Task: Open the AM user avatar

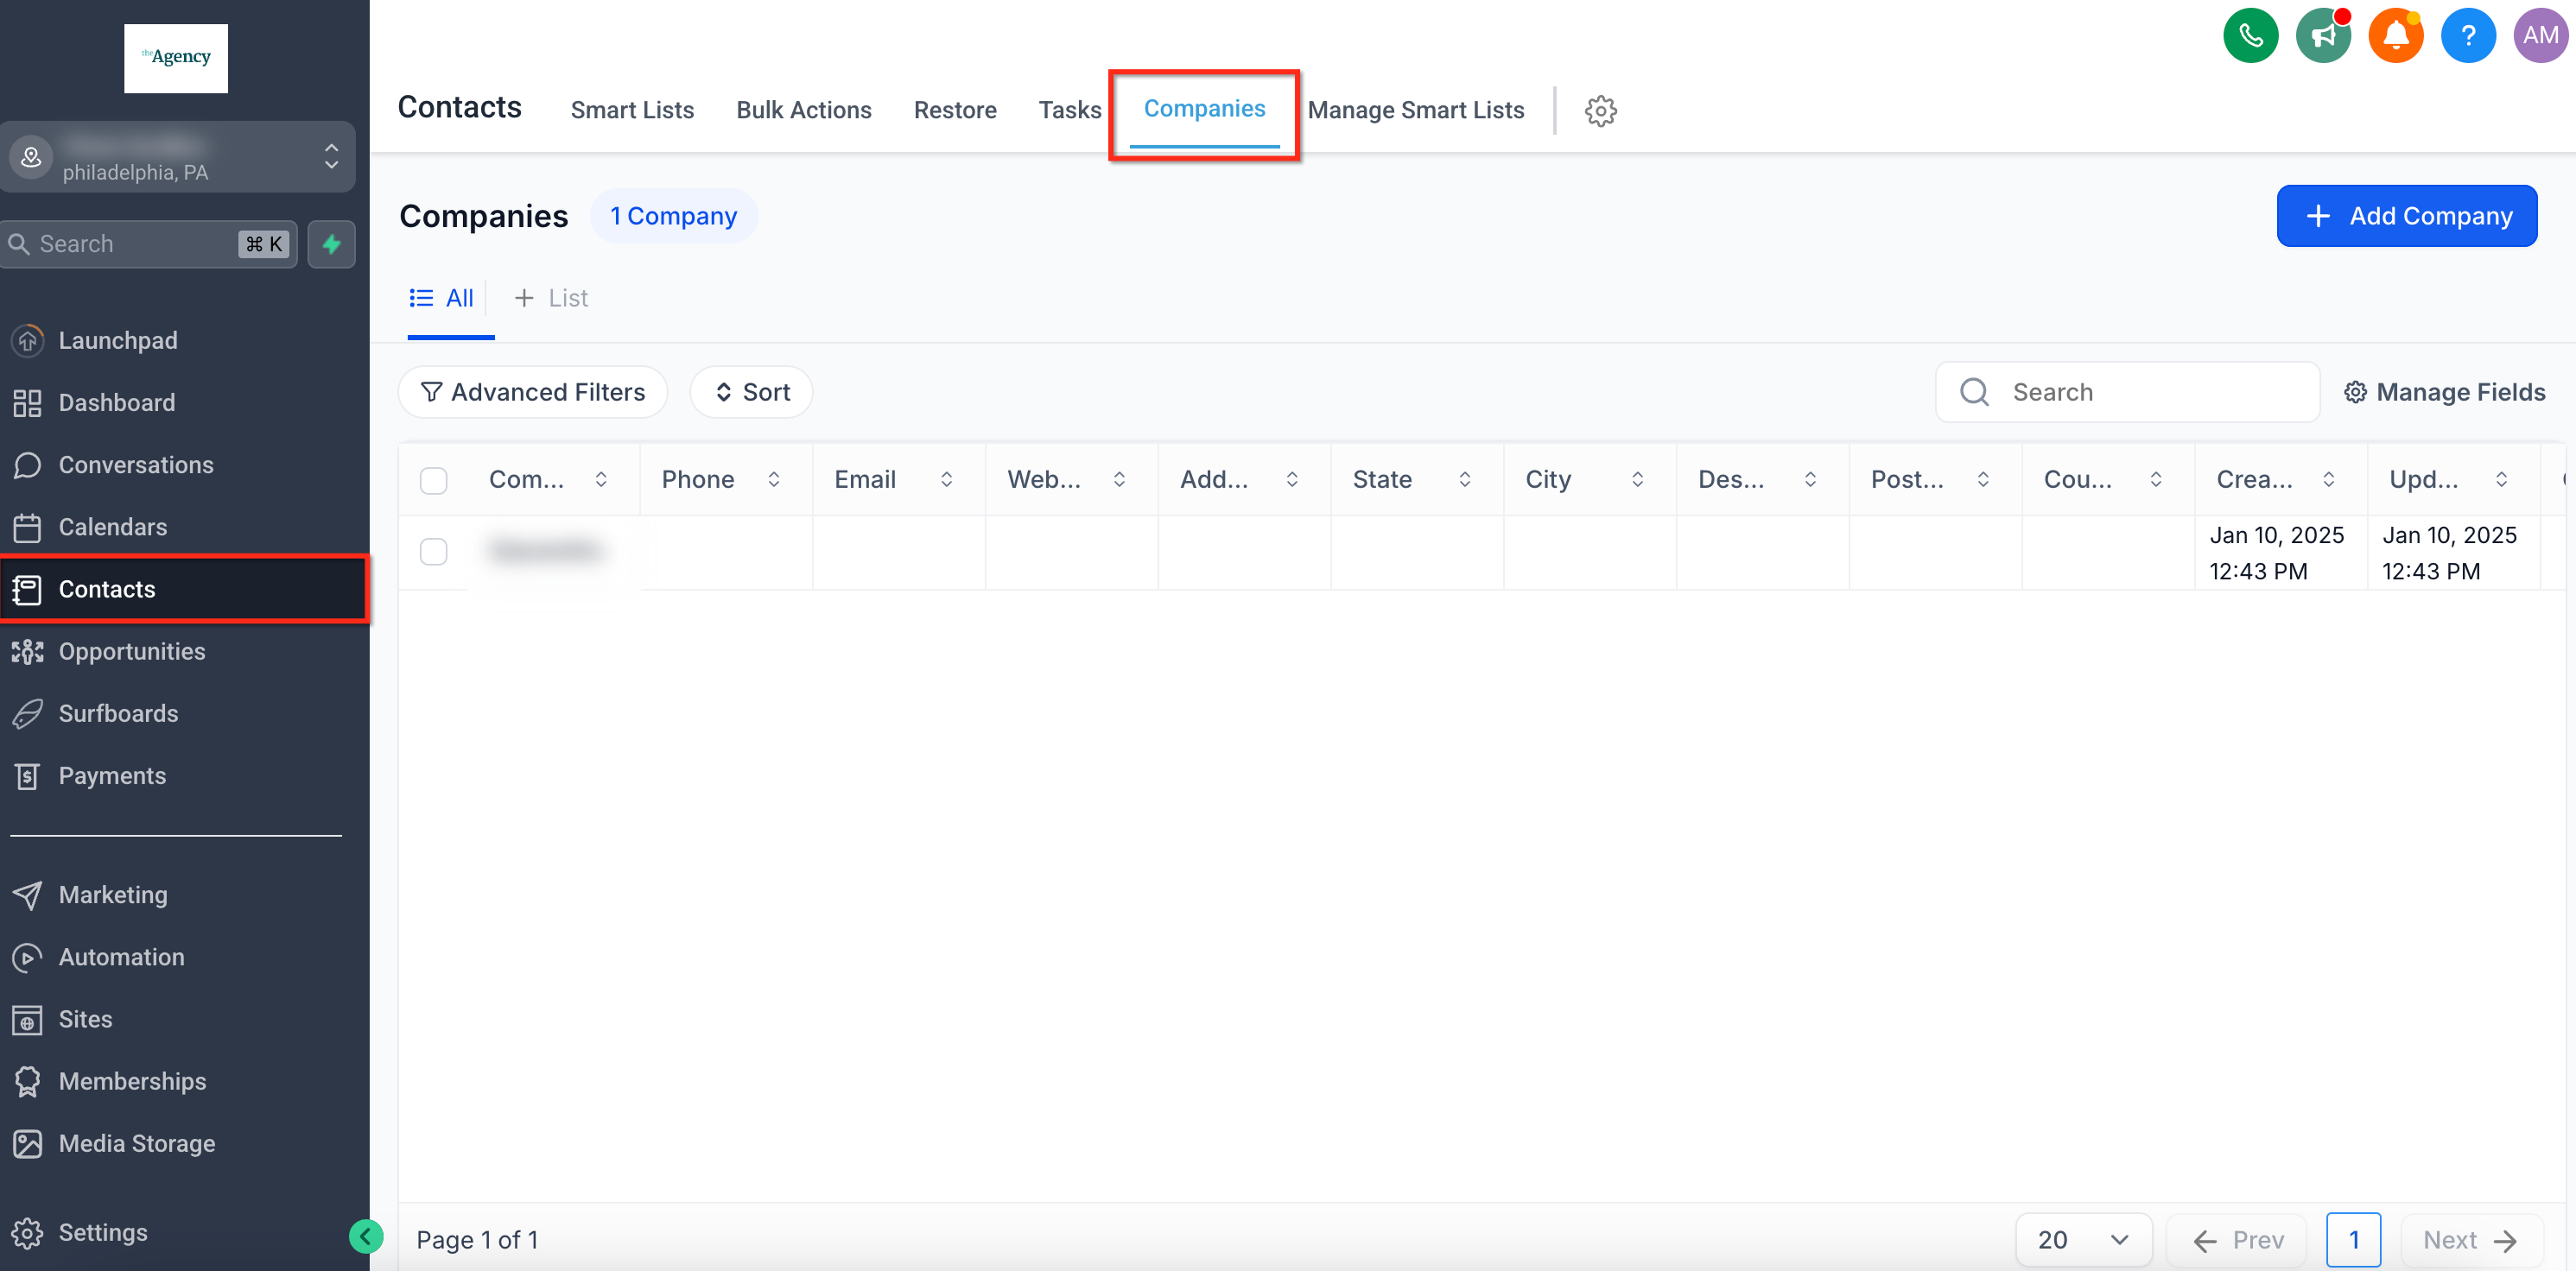Action: click(2540, 36)
